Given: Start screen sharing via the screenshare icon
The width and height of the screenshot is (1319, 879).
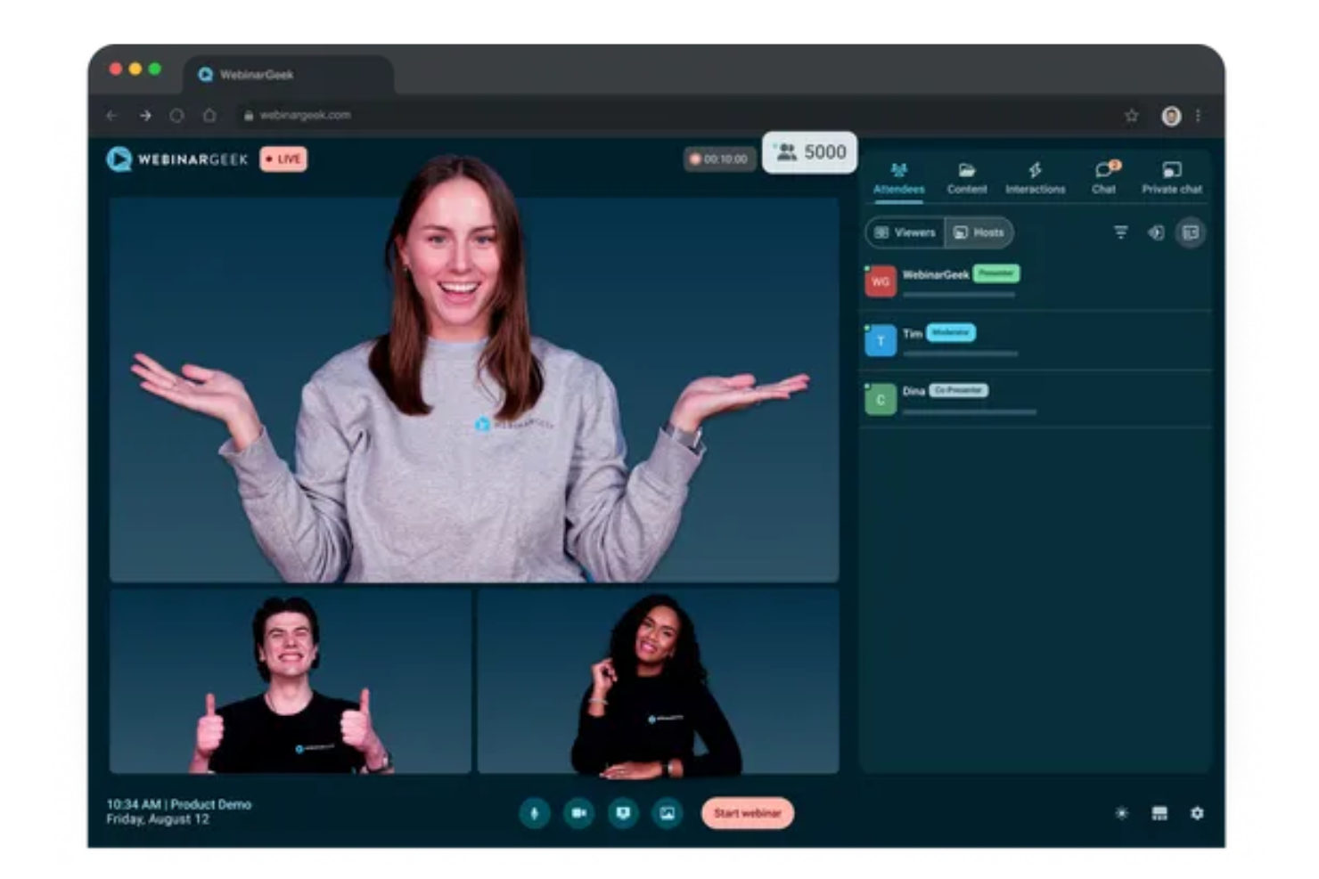Looking at the screenshot, I should pos(624,812).
